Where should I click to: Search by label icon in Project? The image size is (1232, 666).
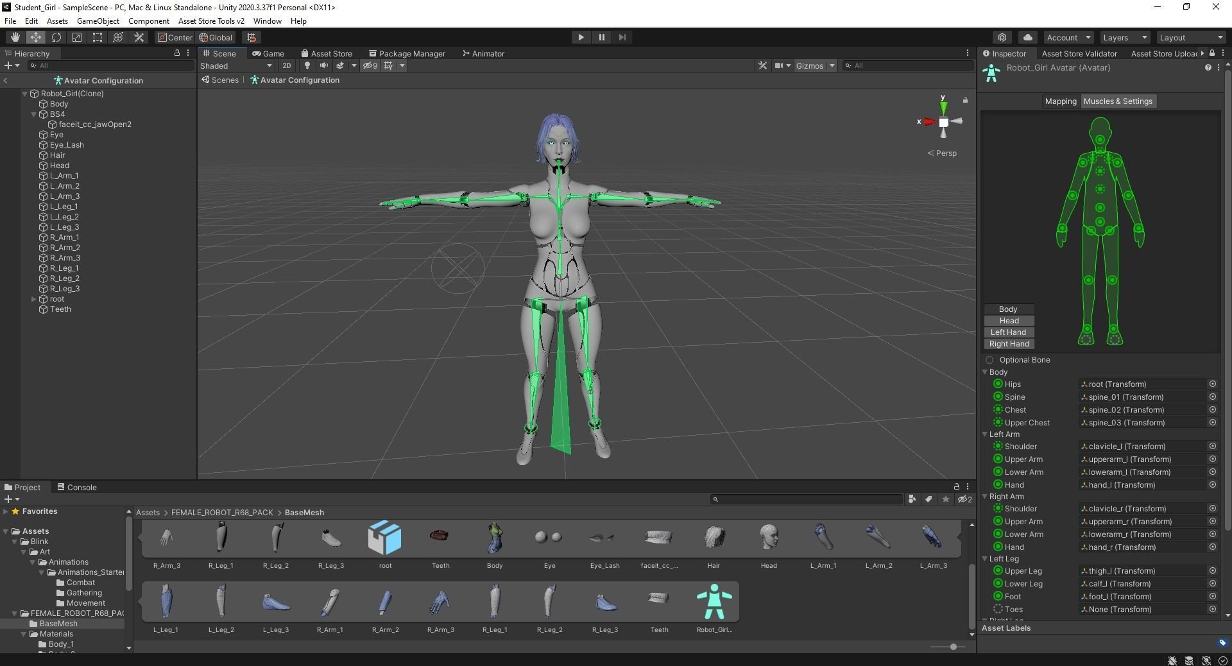pyautogui.click(x=928, y=499)
